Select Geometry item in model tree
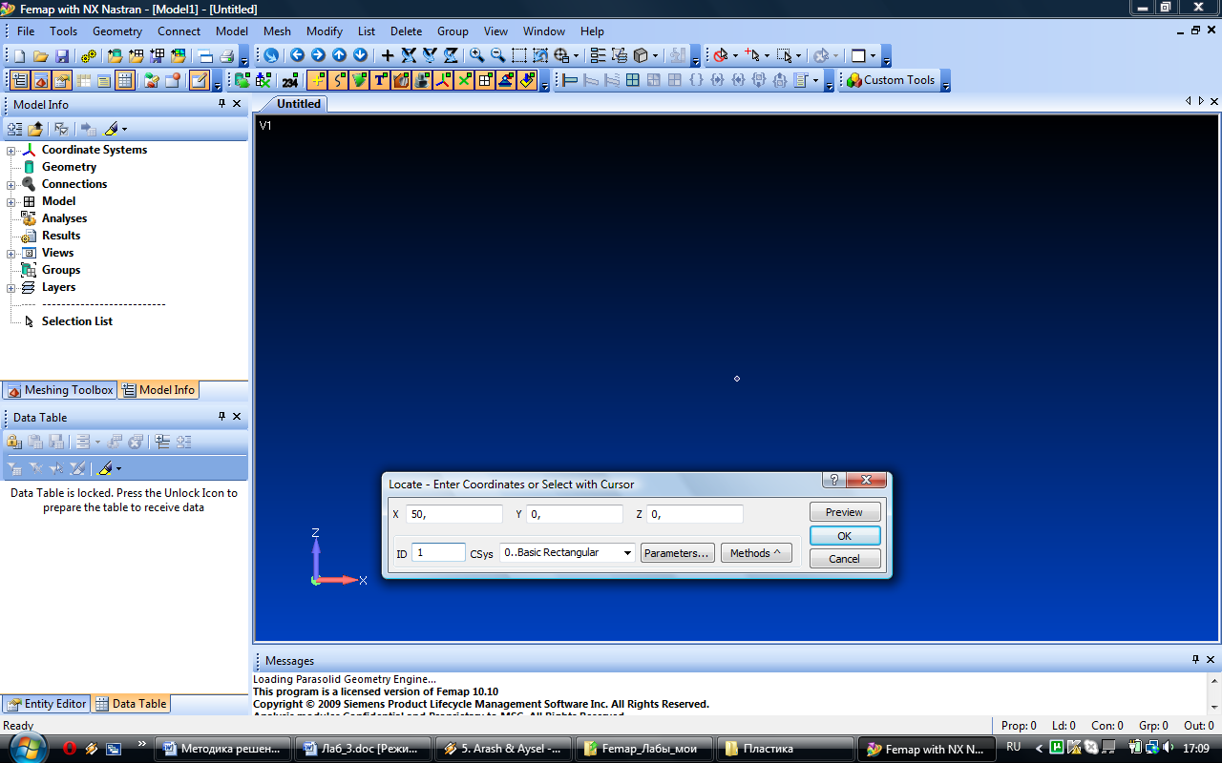 click(69, 167)
